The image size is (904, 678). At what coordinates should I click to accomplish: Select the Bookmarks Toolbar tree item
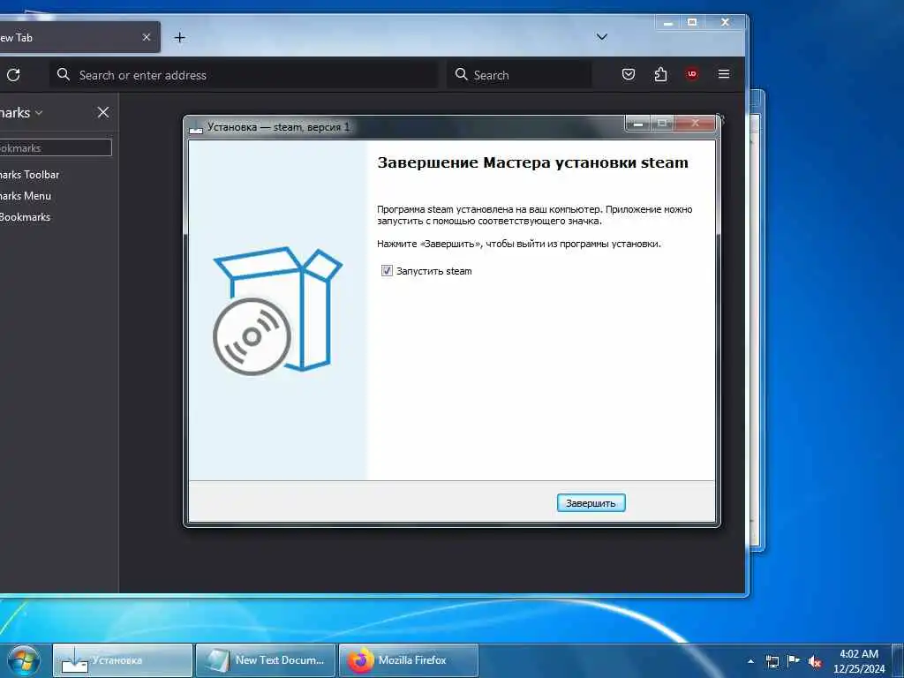pos(29,175)
